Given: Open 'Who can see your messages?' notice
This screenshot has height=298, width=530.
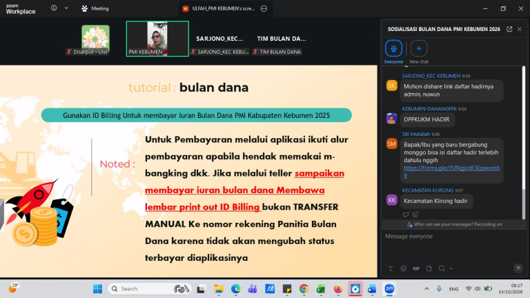Looking at the screenshot, I should coord(454,224).
